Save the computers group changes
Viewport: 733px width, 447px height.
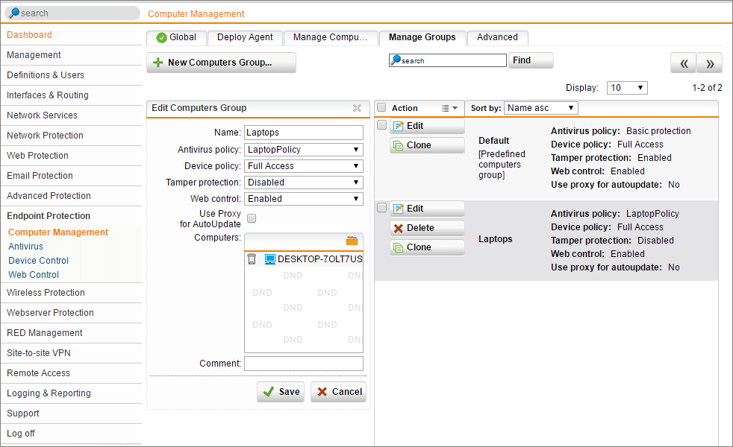281,392
